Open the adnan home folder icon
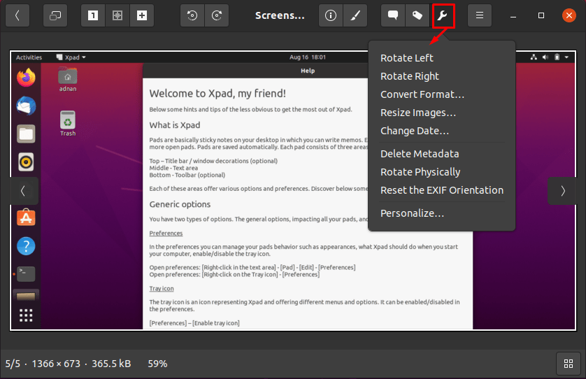 point(68,79)
